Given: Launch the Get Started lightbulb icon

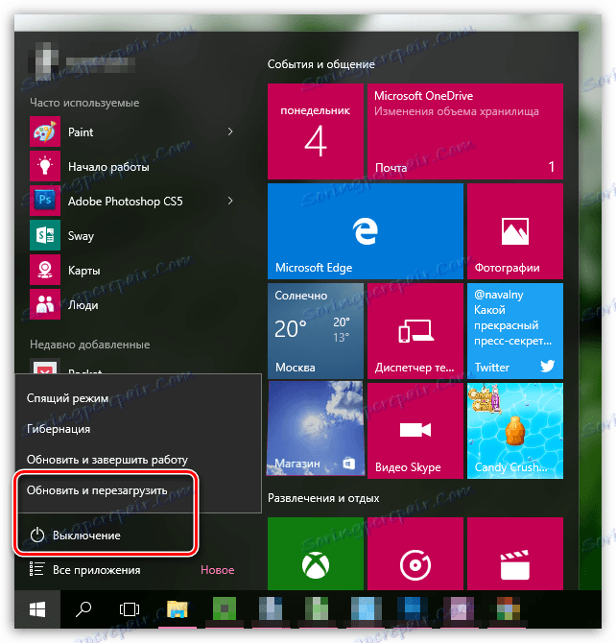Looking at the screenshot, I should [x=45, y=166].
